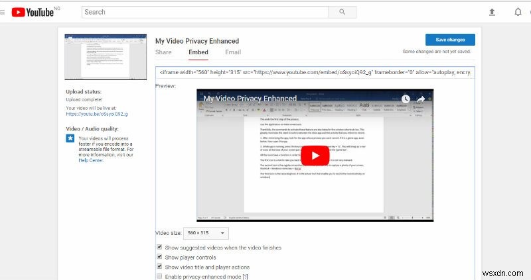Viewport: 531px width, 280px height.
Task: Open the youtu.be video link
Action: coord(97,114)
